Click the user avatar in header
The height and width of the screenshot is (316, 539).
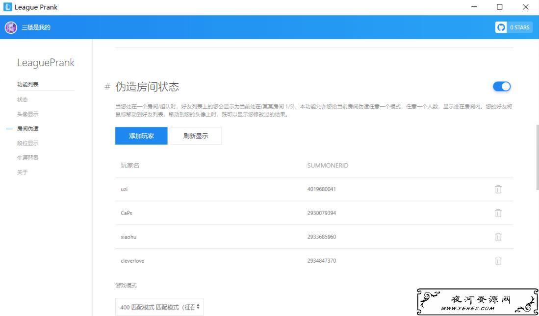point(11,27)
